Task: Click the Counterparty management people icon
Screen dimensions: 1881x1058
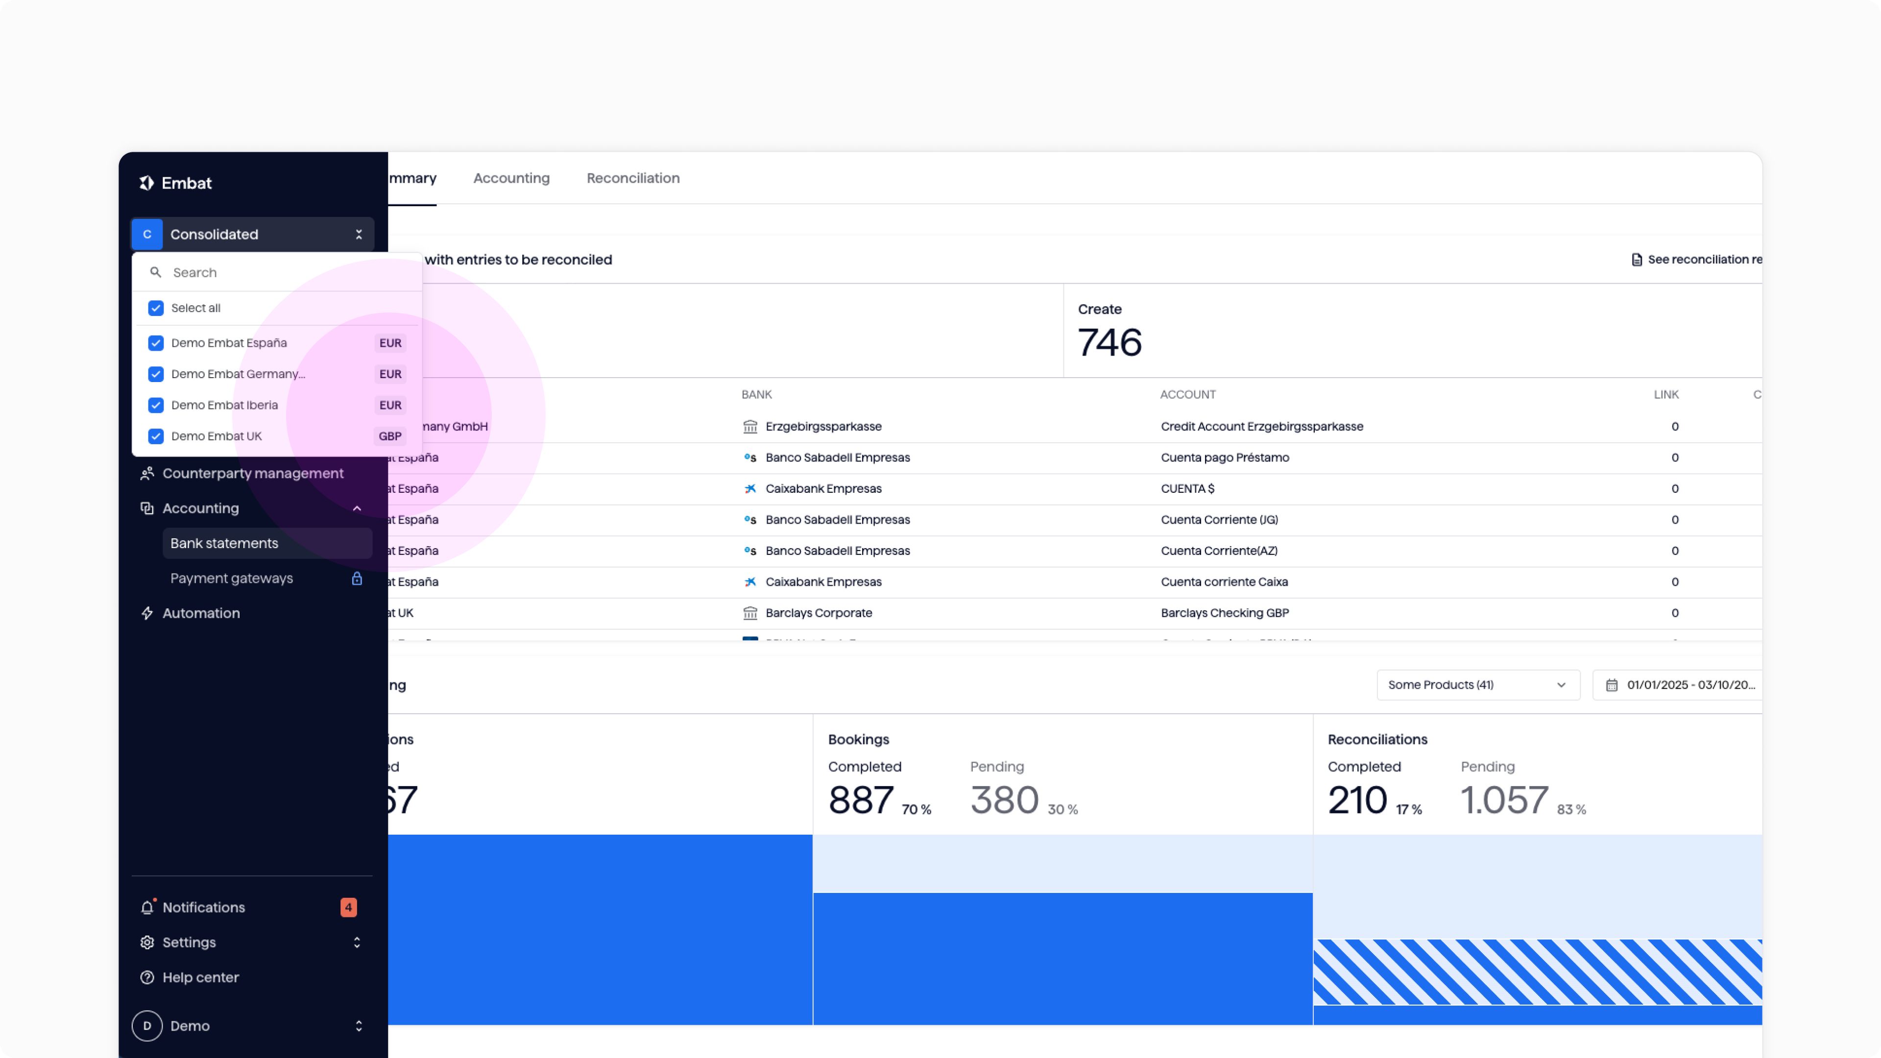Action: pos(147,473)
